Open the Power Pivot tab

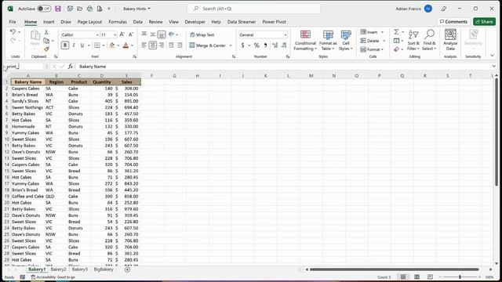274,22
